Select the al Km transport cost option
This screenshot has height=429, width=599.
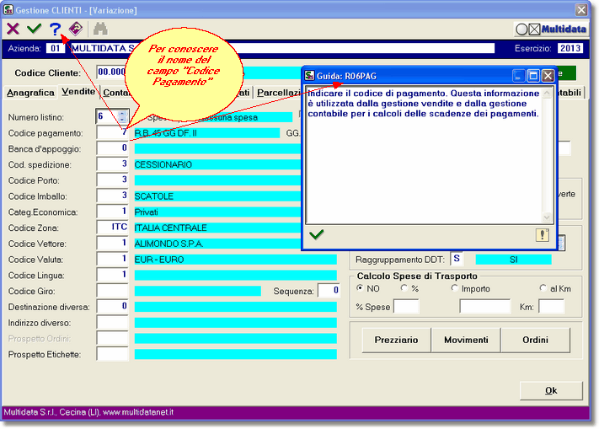point(543,287)
